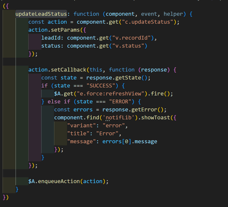
Task: Click 'showToast' method name
Action: point(156,118)
